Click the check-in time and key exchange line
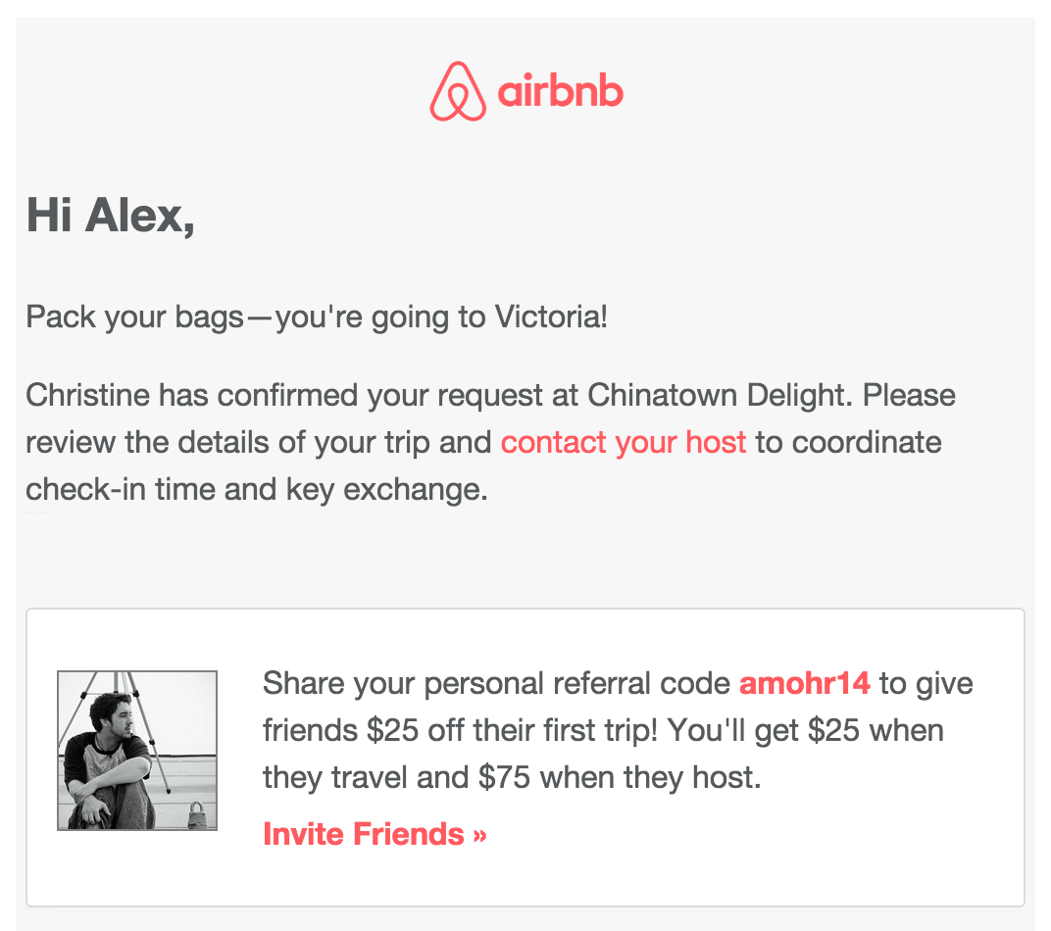The width and height of the screenshot is (1051, 931). [x=257, y=490]
